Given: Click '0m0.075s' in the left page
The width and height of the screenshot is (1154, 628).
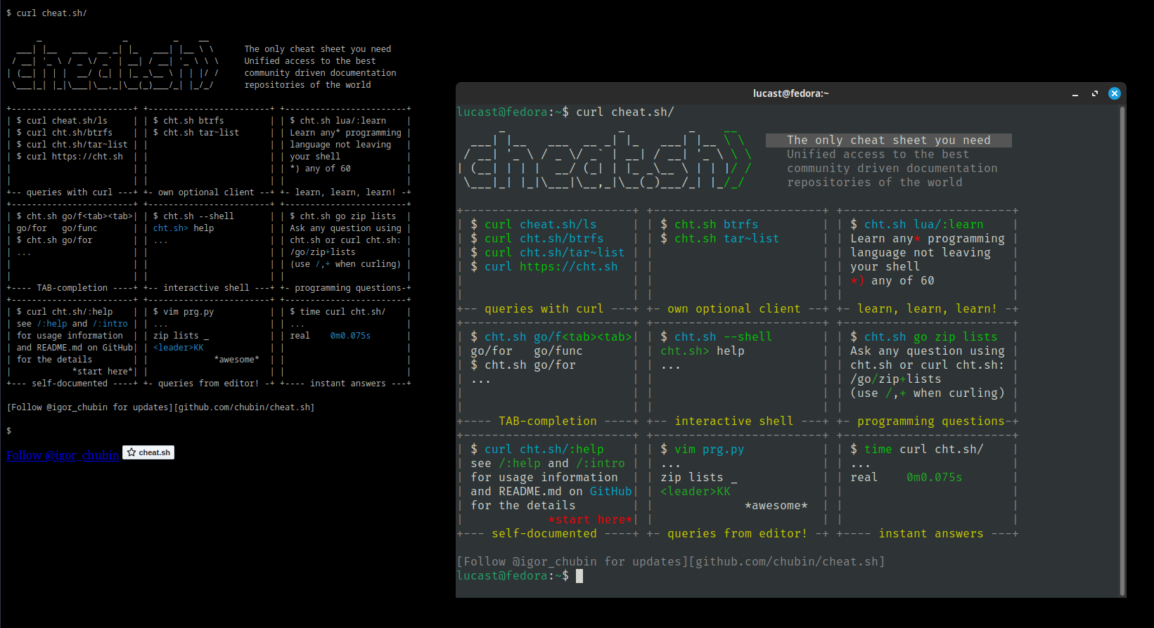Looking at the screenshot, I should [350, 336].
